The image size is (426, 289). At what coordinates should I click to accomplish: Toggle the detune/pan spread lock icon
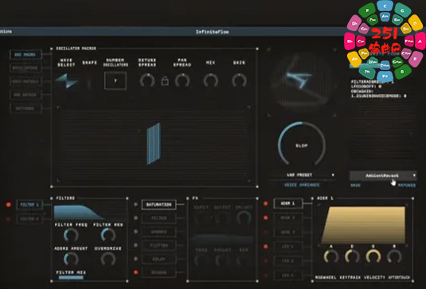tap(165, 81)
